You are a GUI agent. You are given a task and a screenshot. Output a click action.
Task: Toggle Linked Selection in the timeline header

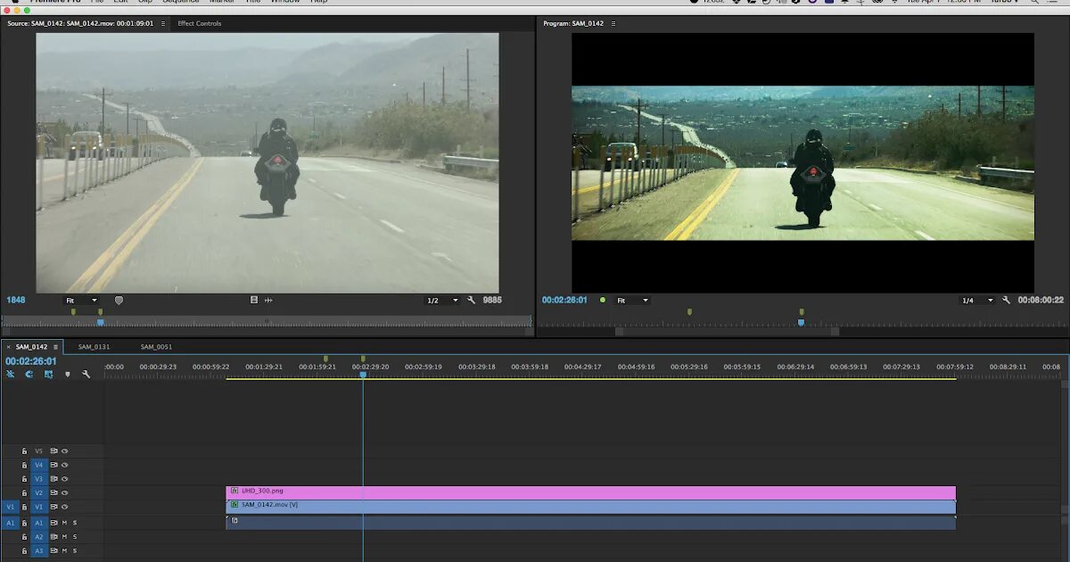pyautogui.click(x=48, y=374)
